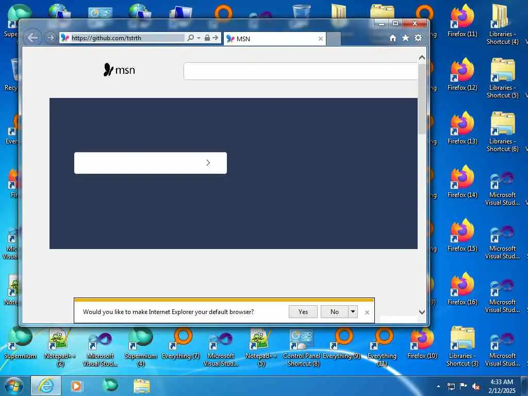This screenshot has width=528, height=396.
Task: Open Supermium from the taskbar
Action: (110, 386)
